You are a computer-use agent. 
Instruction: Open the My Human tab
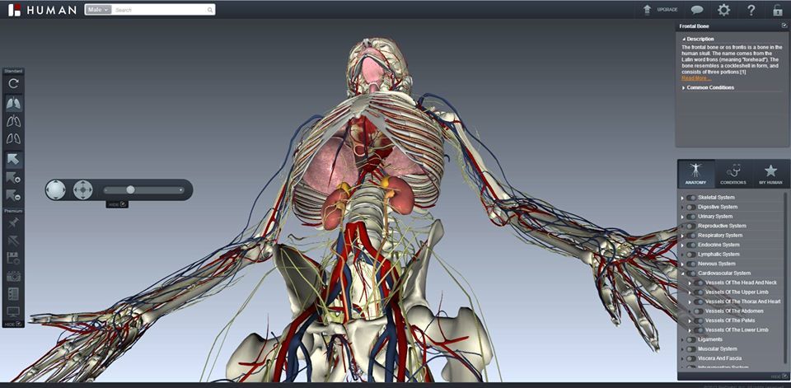click(770, 173)
